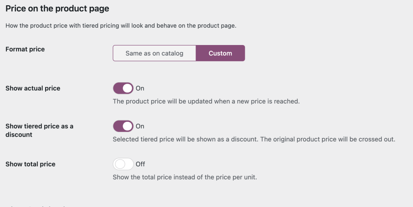Click the white knob of Show total price switch
Viewport: 413px width, 207px height.
(119, 164)
